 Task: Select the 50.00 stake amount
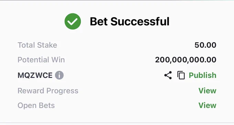click(x=205, y=45)
